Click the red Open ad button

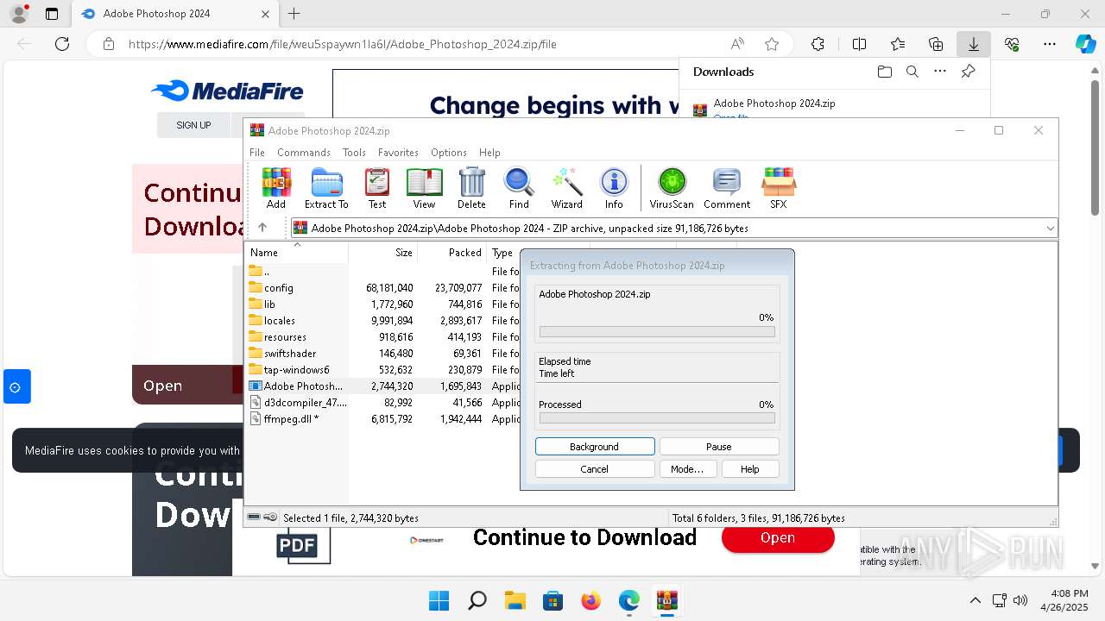tap(778, 537)
